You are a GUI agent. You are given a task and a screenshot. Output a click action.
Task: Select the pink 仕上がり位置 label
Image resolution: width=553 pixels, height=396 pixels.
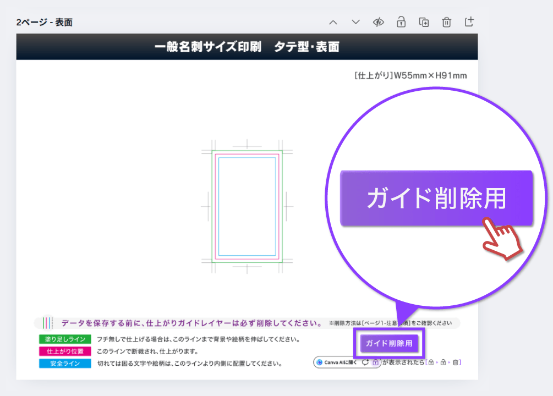[65, 351]
